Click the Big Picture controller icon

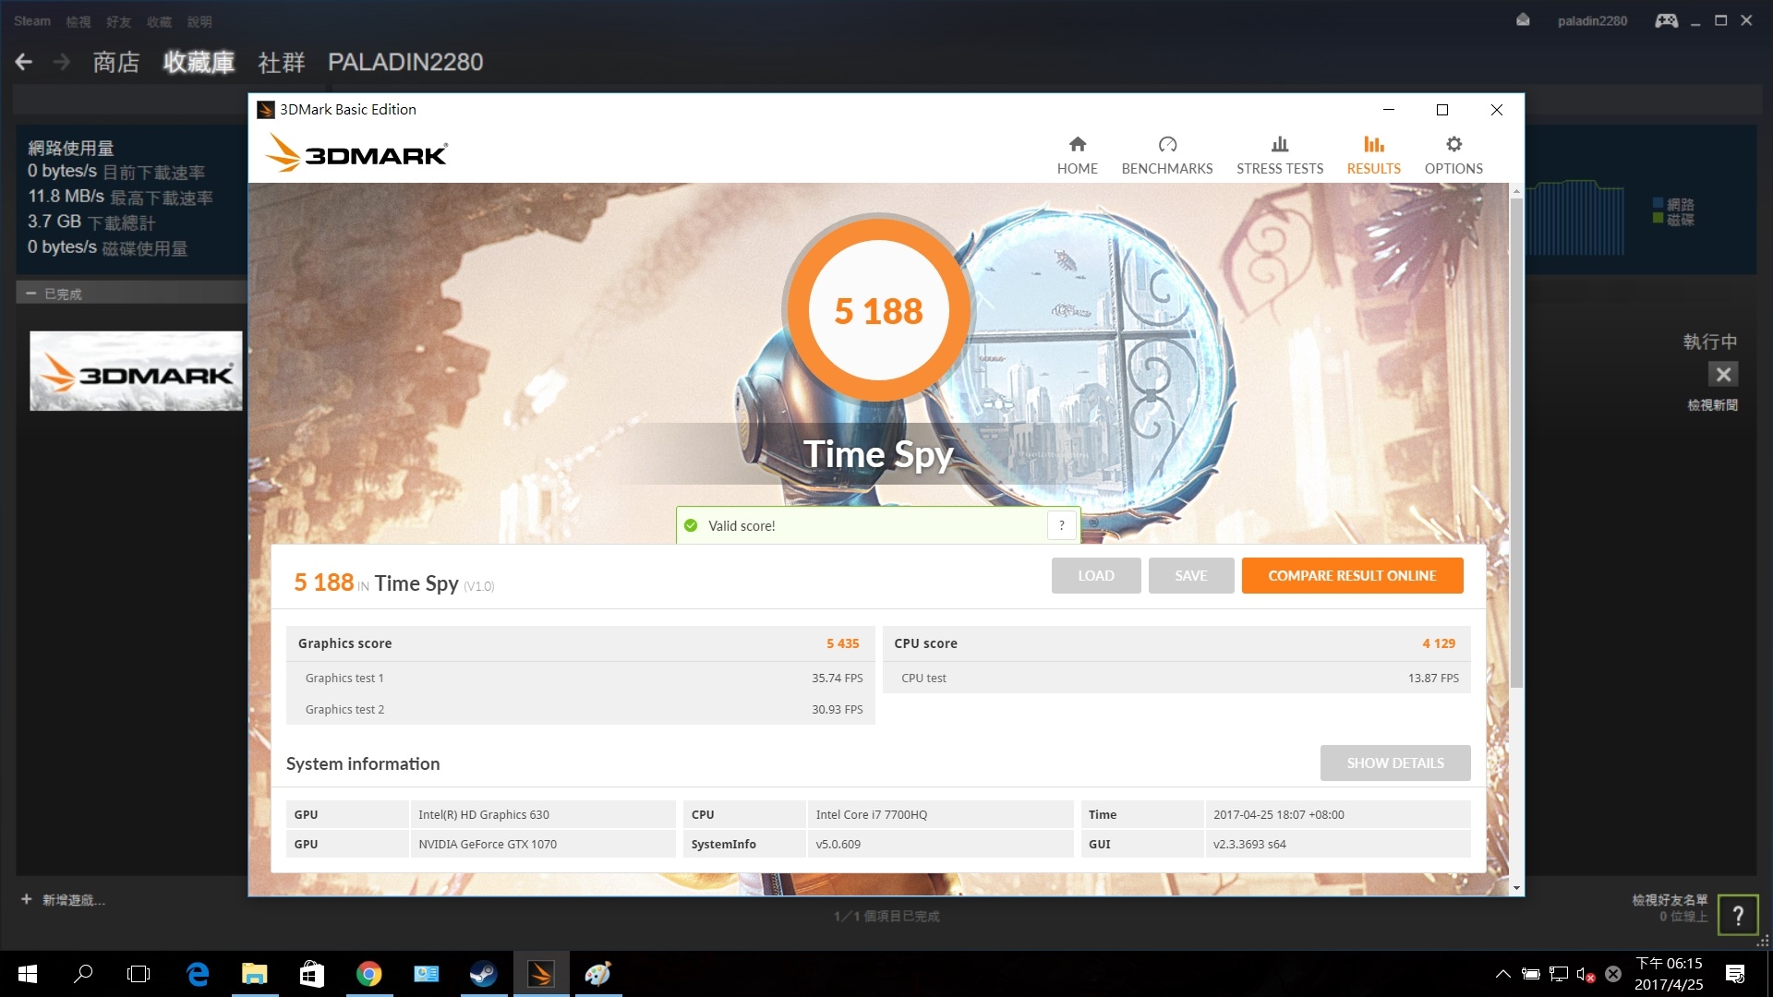[x=1666, y=20]
